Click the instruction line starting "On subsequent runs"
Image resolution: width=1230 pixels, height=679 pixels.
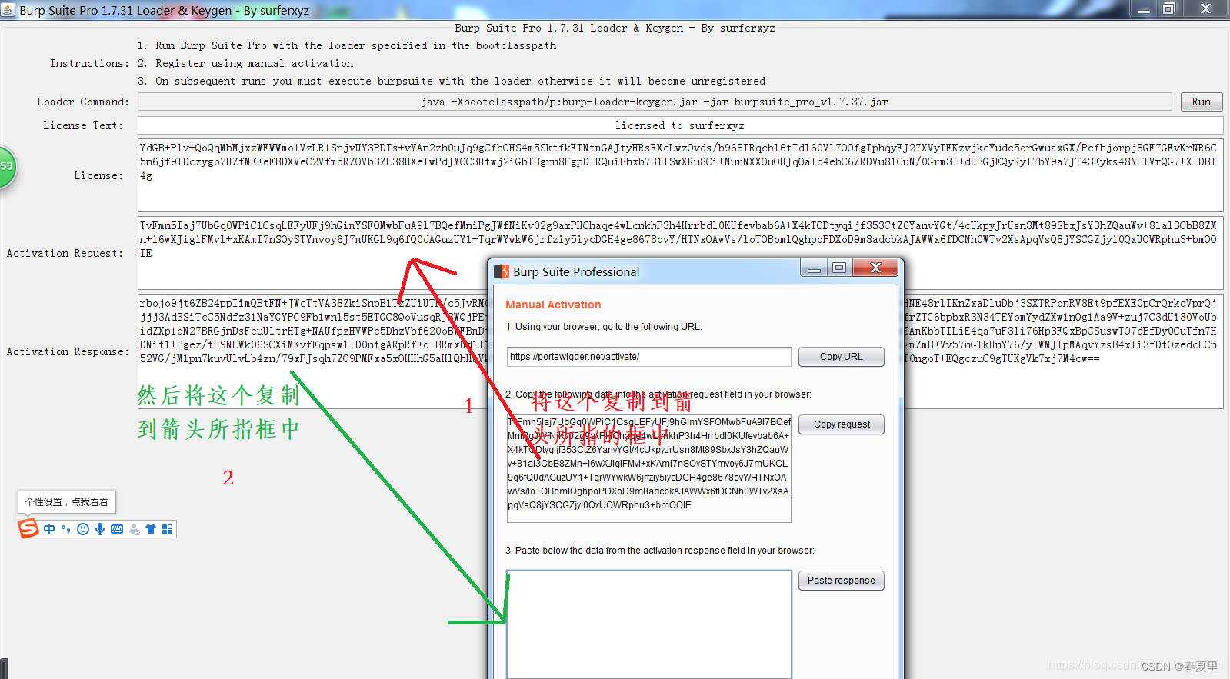pyautogui.click(x=461, y=81)
